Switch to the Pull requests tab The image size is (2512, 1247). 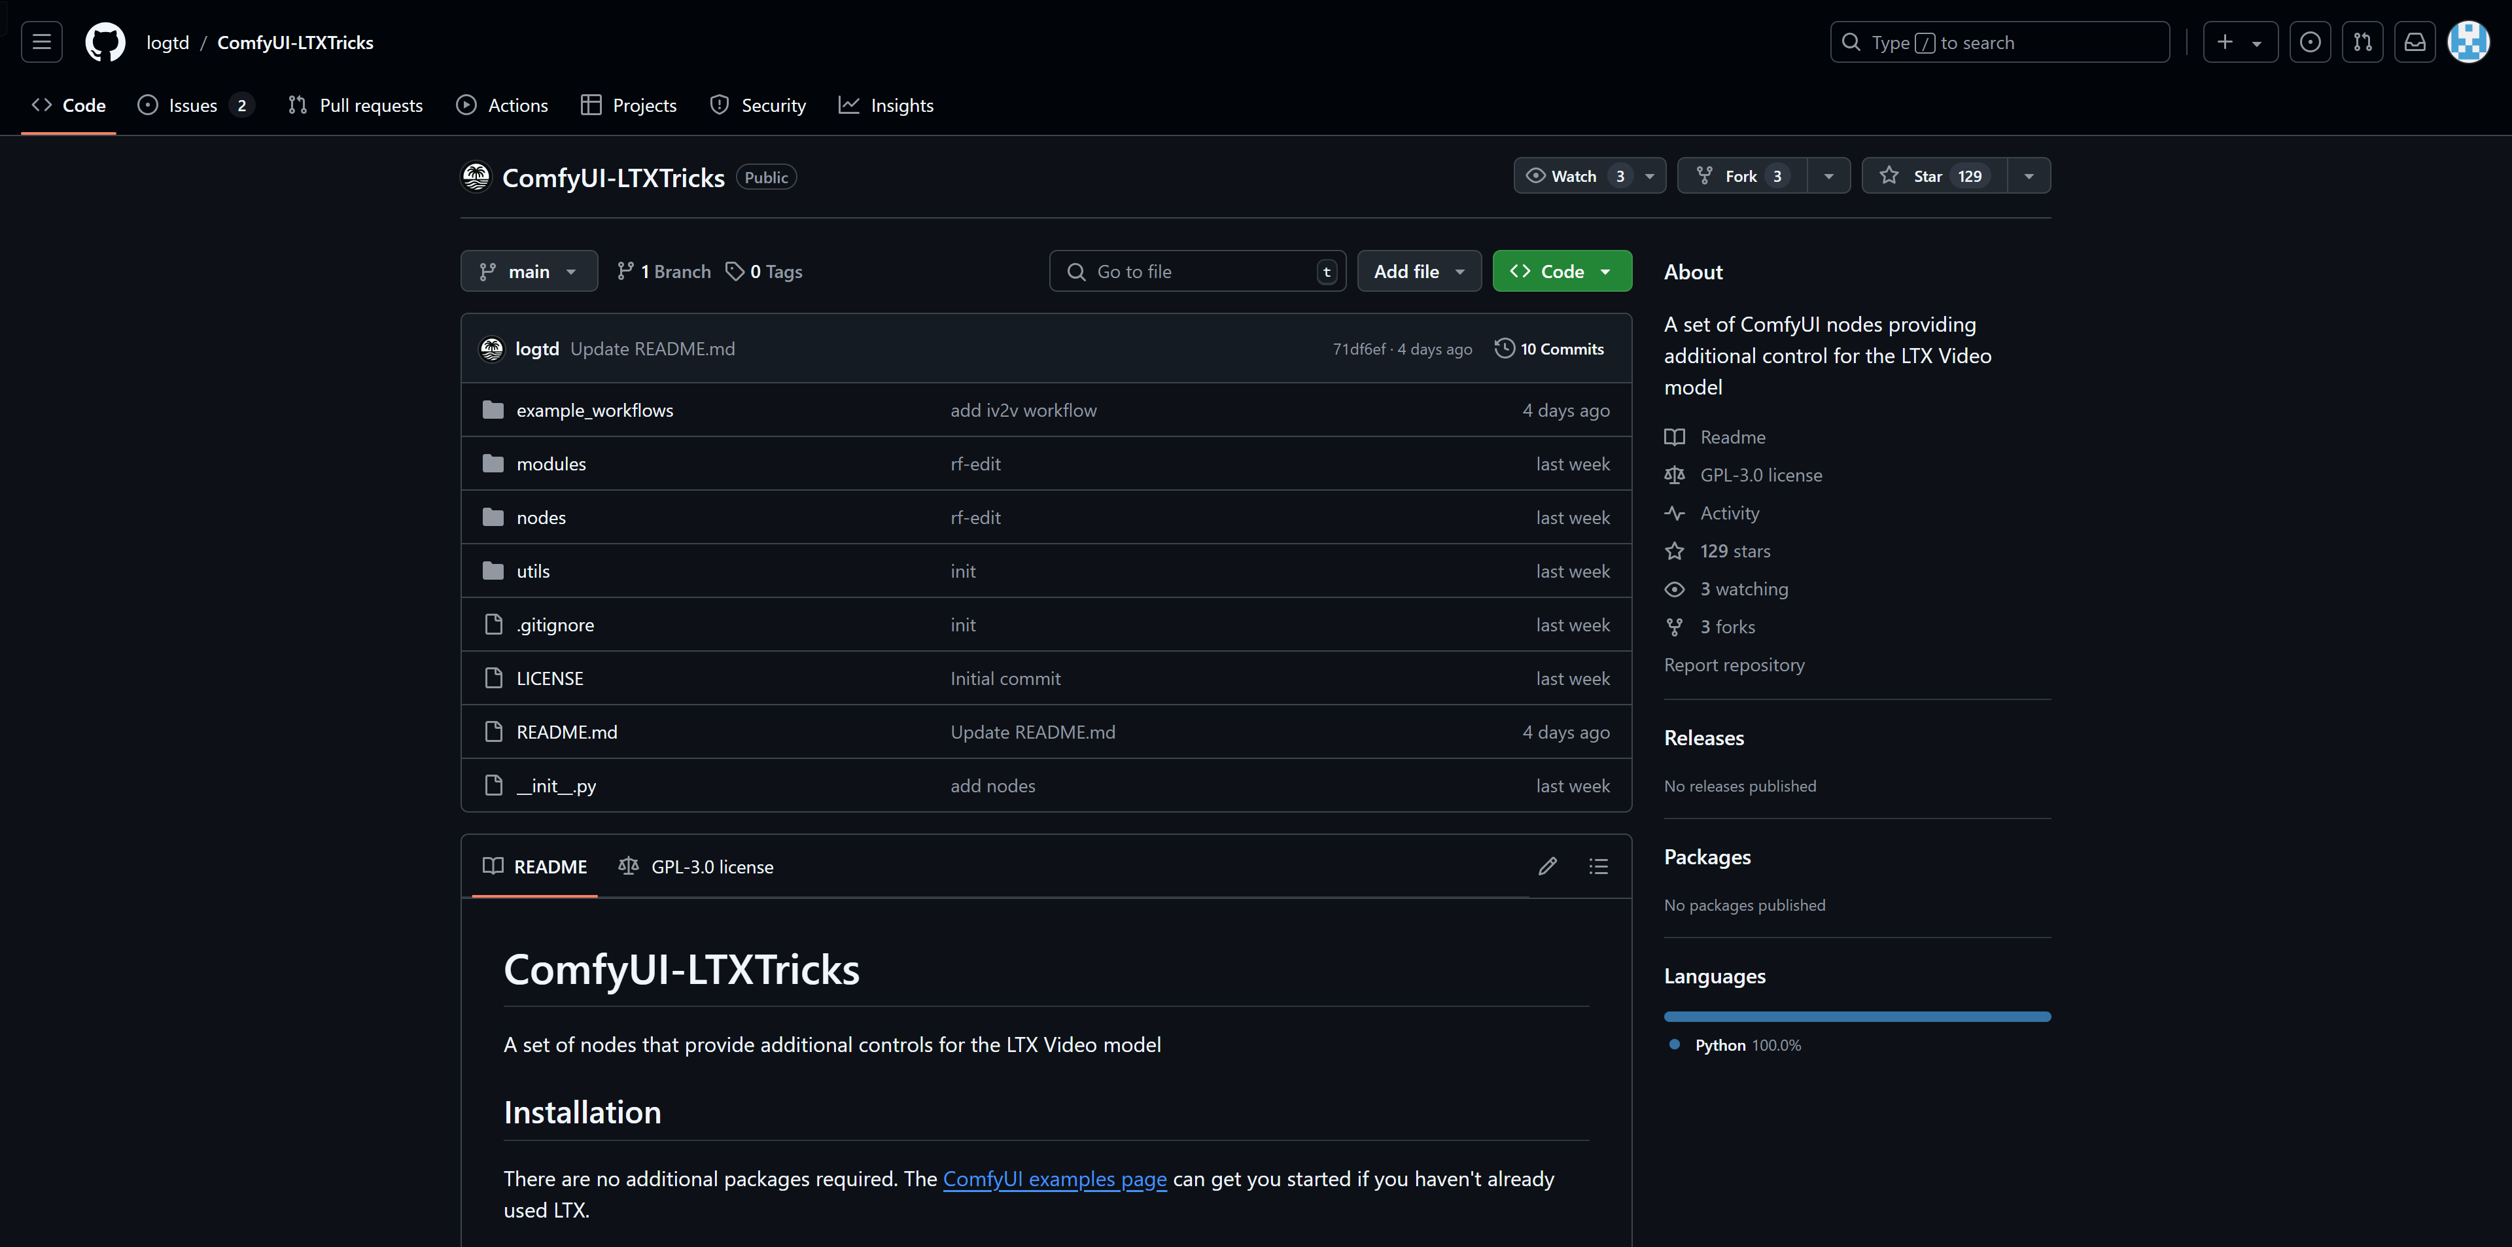(356, 105)
